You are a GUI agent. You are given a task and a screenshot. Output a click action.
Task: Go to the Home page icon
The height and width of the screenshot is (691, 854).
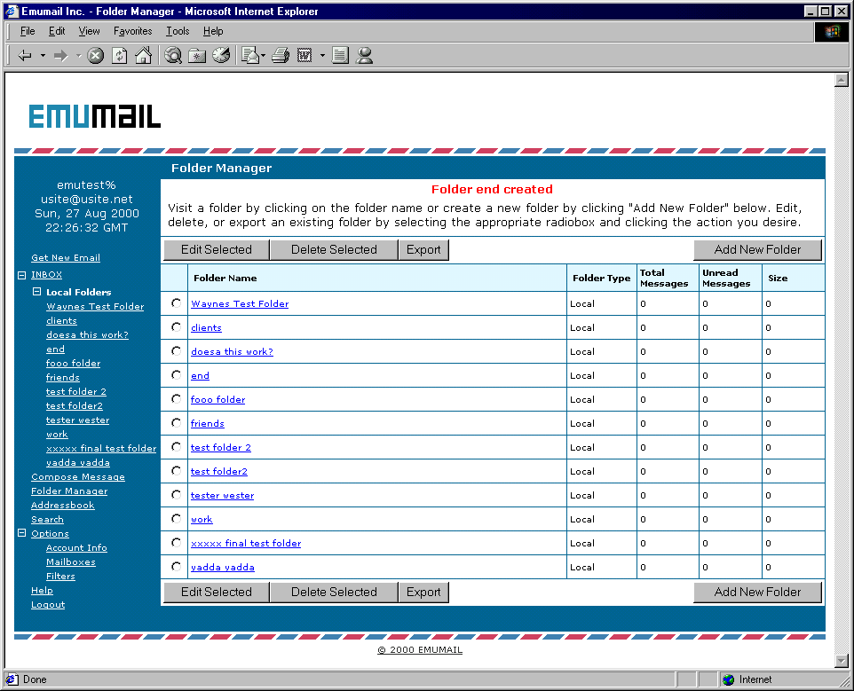point(142,55)
